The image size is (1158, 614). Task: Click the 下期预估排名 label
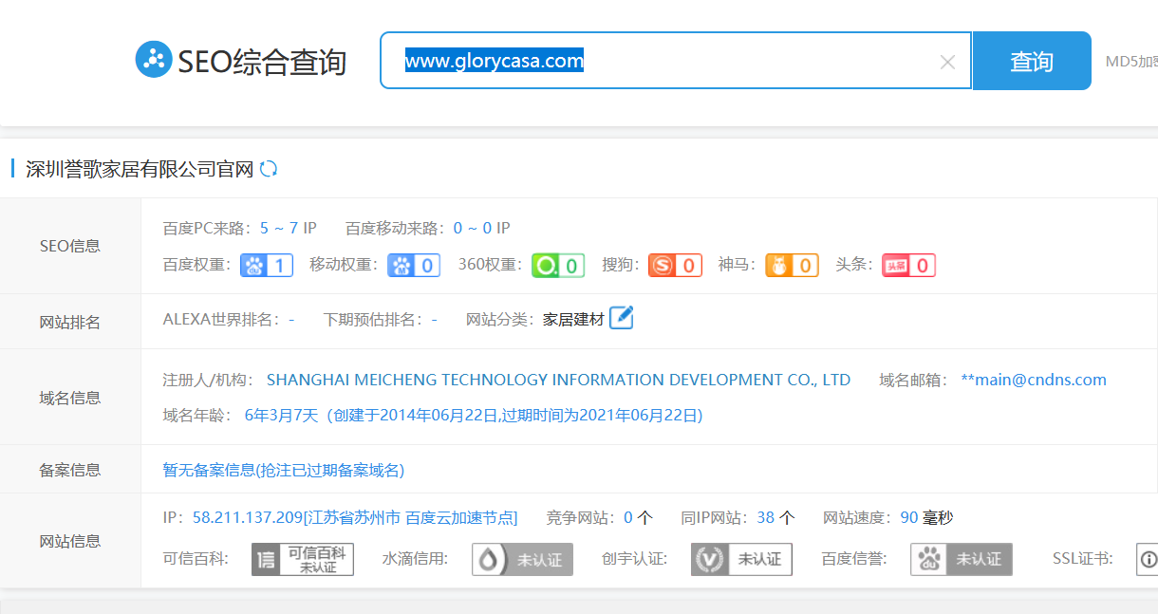coord(374,320)
